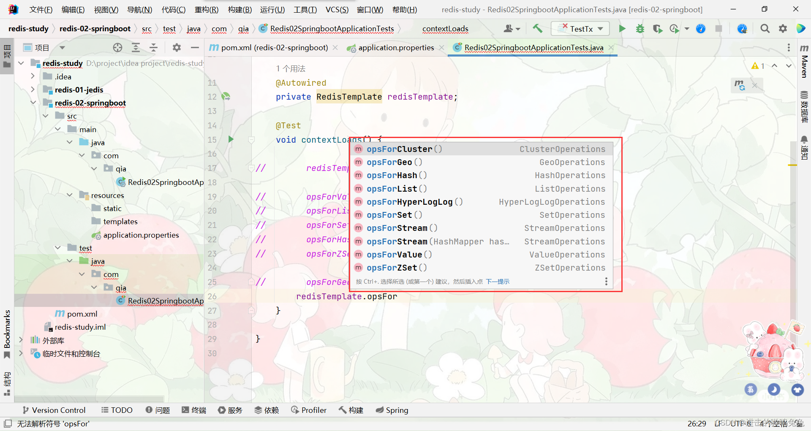Viewport: 811px width, 431px height.
Task: Hide the project tool window
Action: pos(195,48)
